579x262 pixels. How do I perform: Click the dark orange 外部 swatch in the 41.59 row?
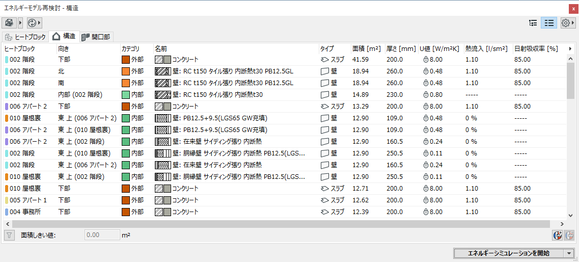pyautogui.click(x=126, y=59)
